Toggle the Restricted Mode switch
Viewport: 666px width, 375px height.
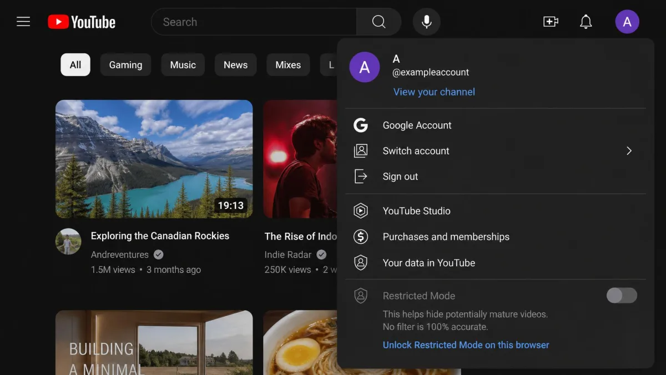(x=622, y=296)
